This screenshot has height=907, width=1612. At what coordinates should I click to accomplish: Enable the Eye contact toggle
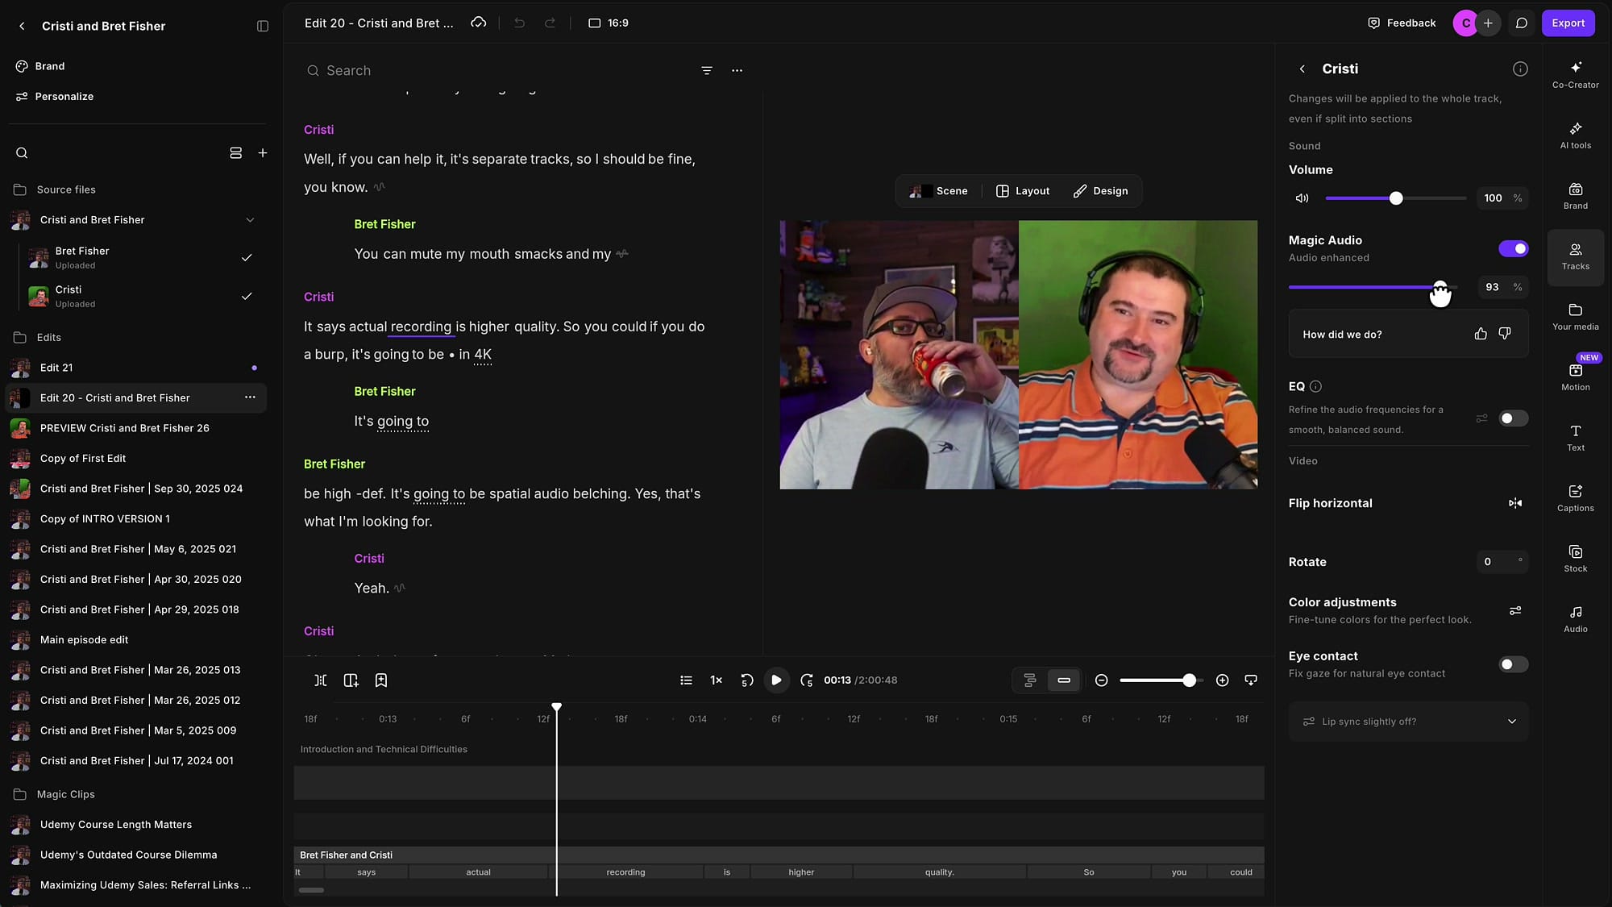[1513, 664]
